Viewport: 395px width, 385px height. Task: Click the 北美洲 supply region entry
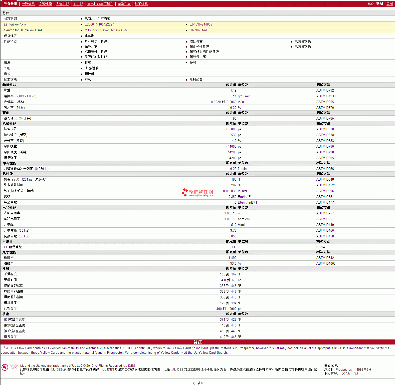pyautogui.click(x=89, y=36)
